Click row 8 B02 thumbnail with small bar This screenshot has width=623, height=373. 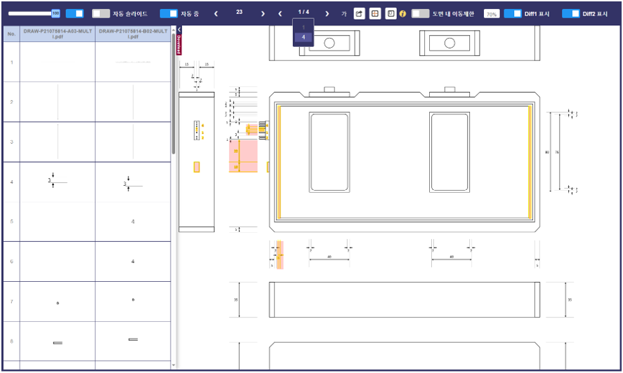pos(133,341)
